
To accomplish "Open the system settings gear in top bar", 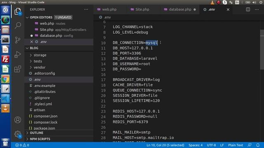I will coord(261,2).
